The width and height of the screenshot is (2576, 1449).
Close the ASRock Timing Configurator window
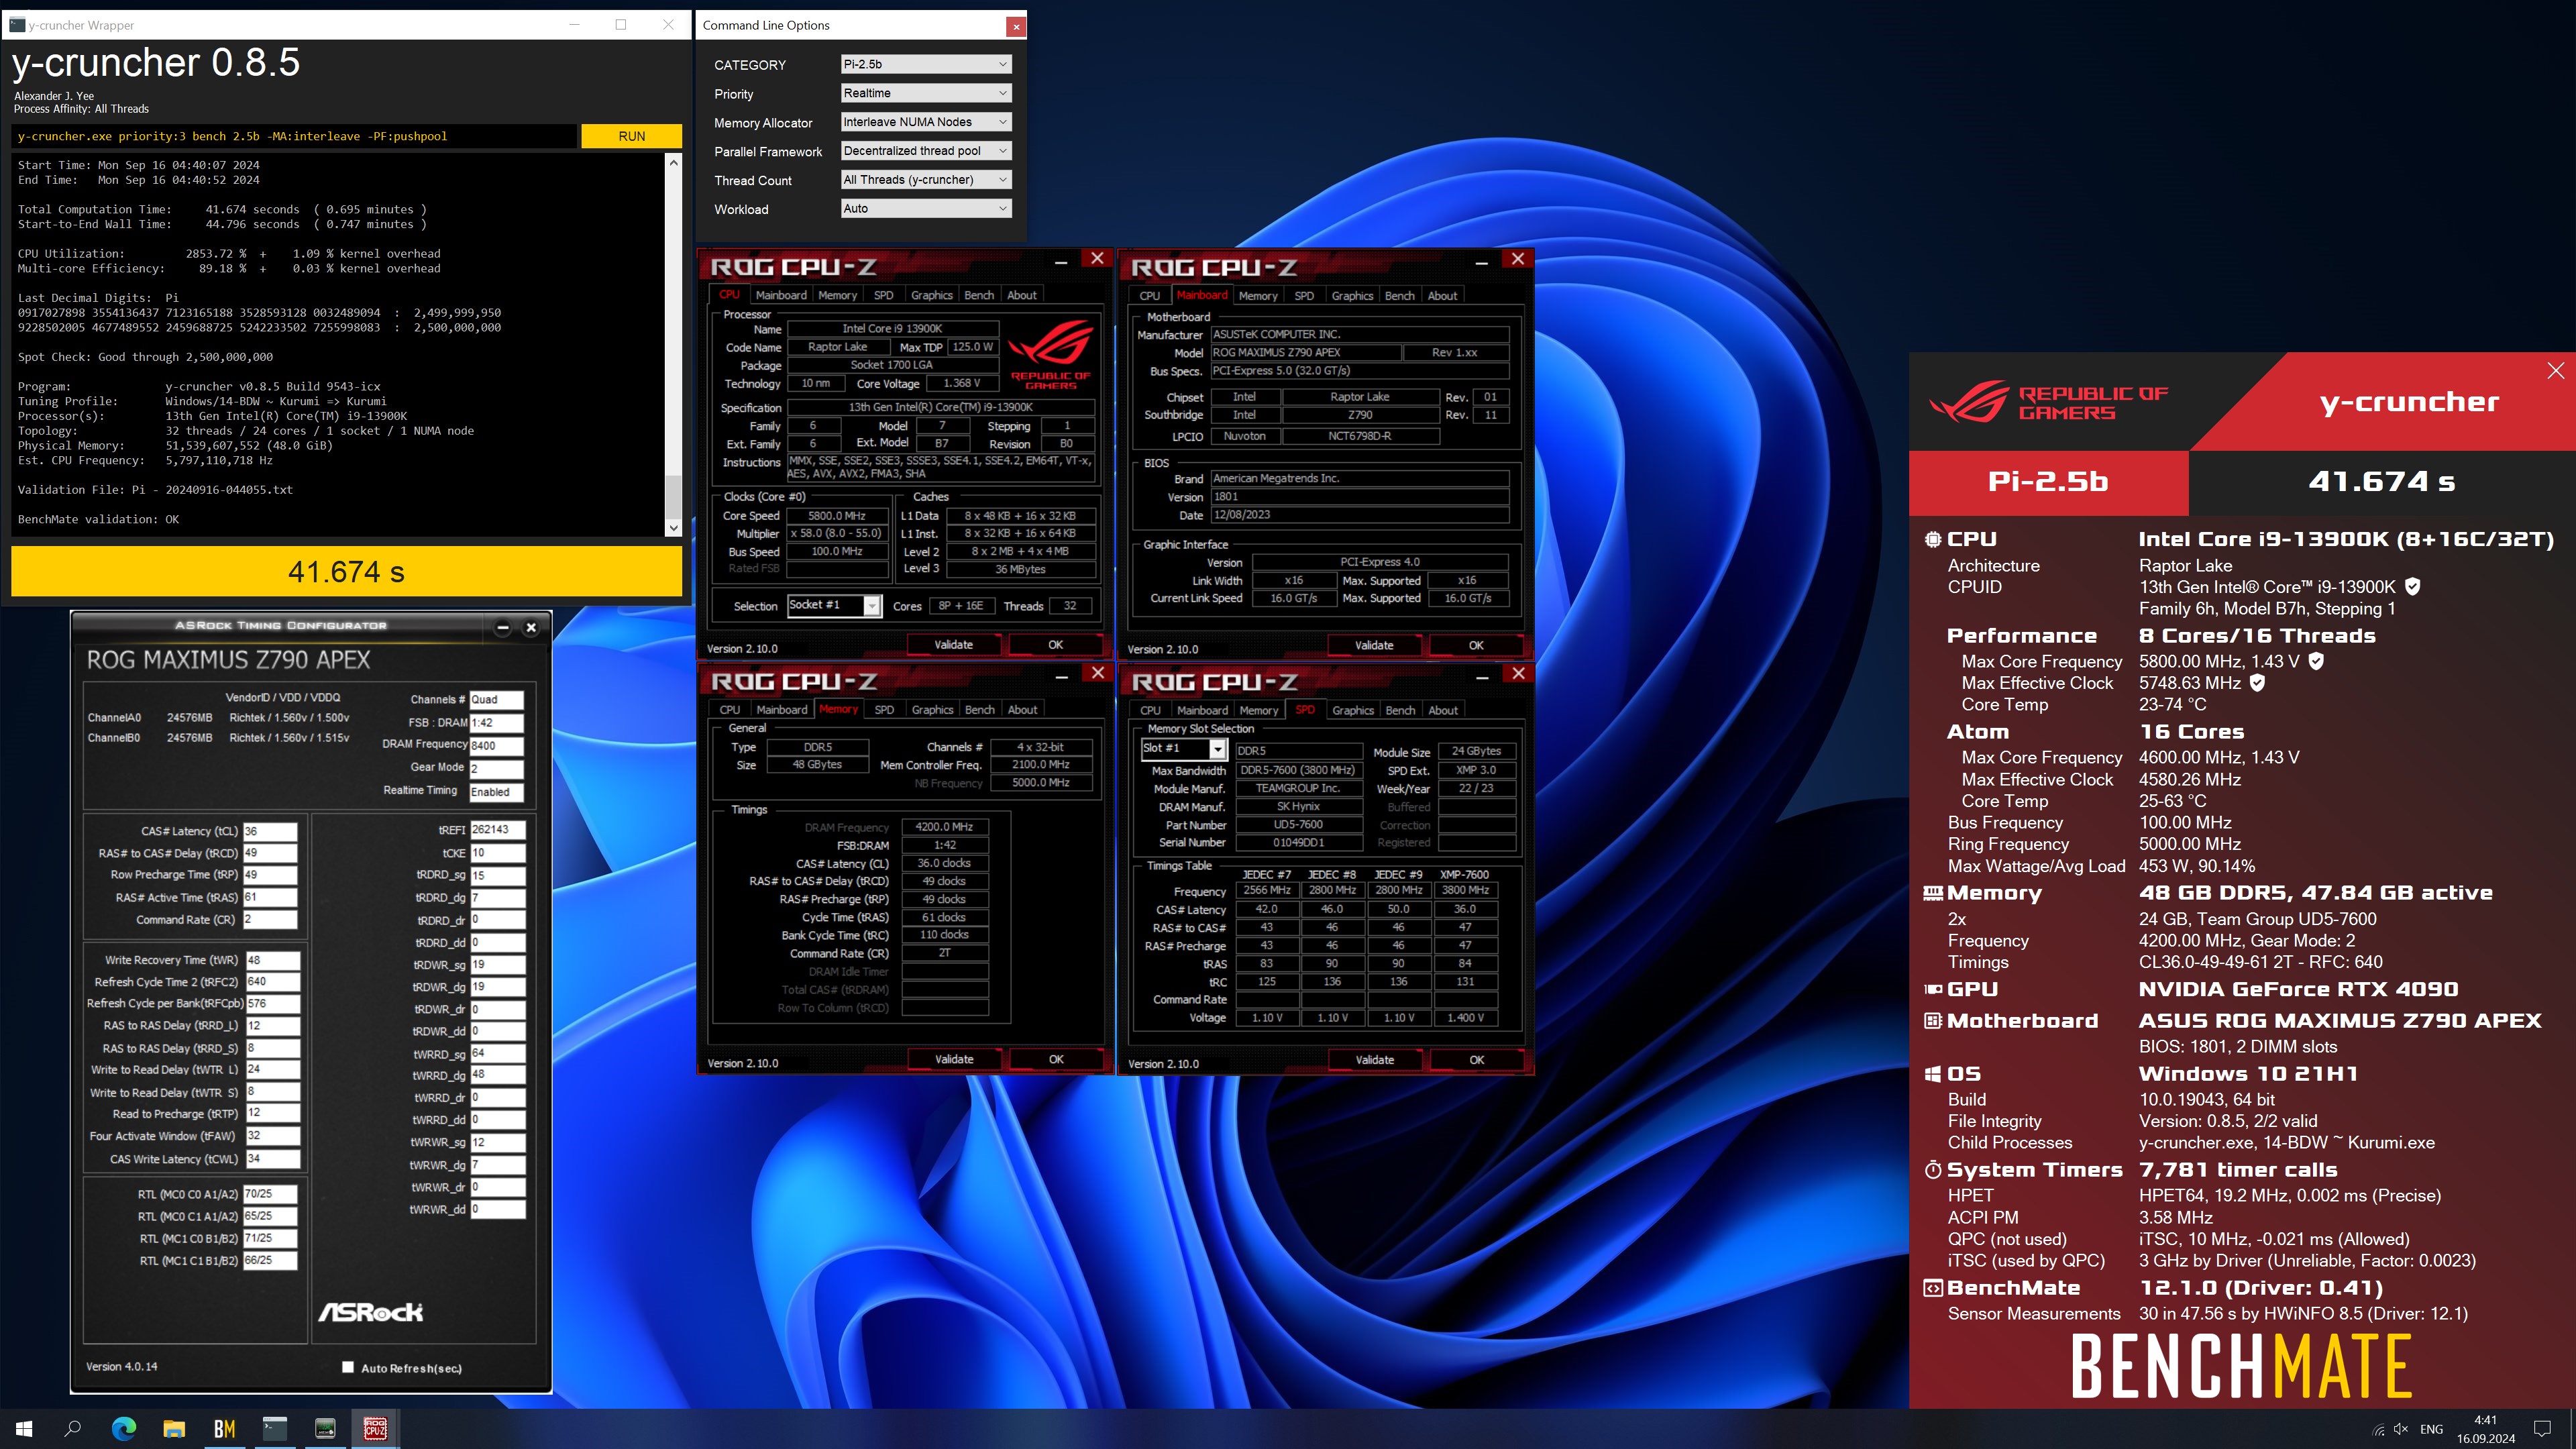(x=531, y=627)
